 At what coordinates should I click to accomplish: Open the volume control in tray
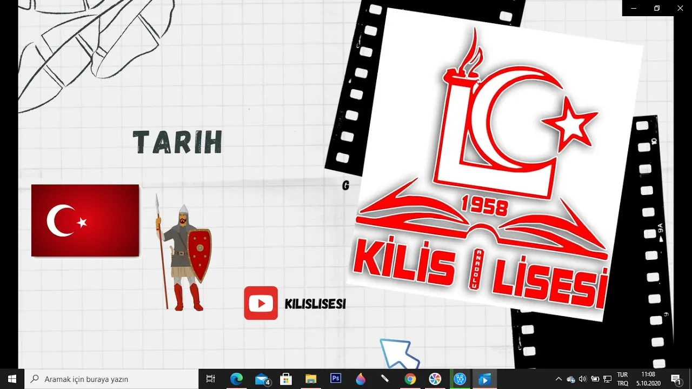582,379
